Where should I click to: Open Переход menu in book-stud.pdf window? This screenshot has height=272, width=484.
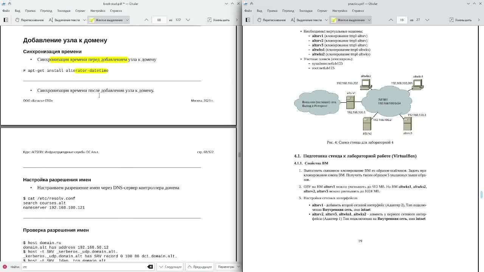pyautogui.click(x=46, y=11)
